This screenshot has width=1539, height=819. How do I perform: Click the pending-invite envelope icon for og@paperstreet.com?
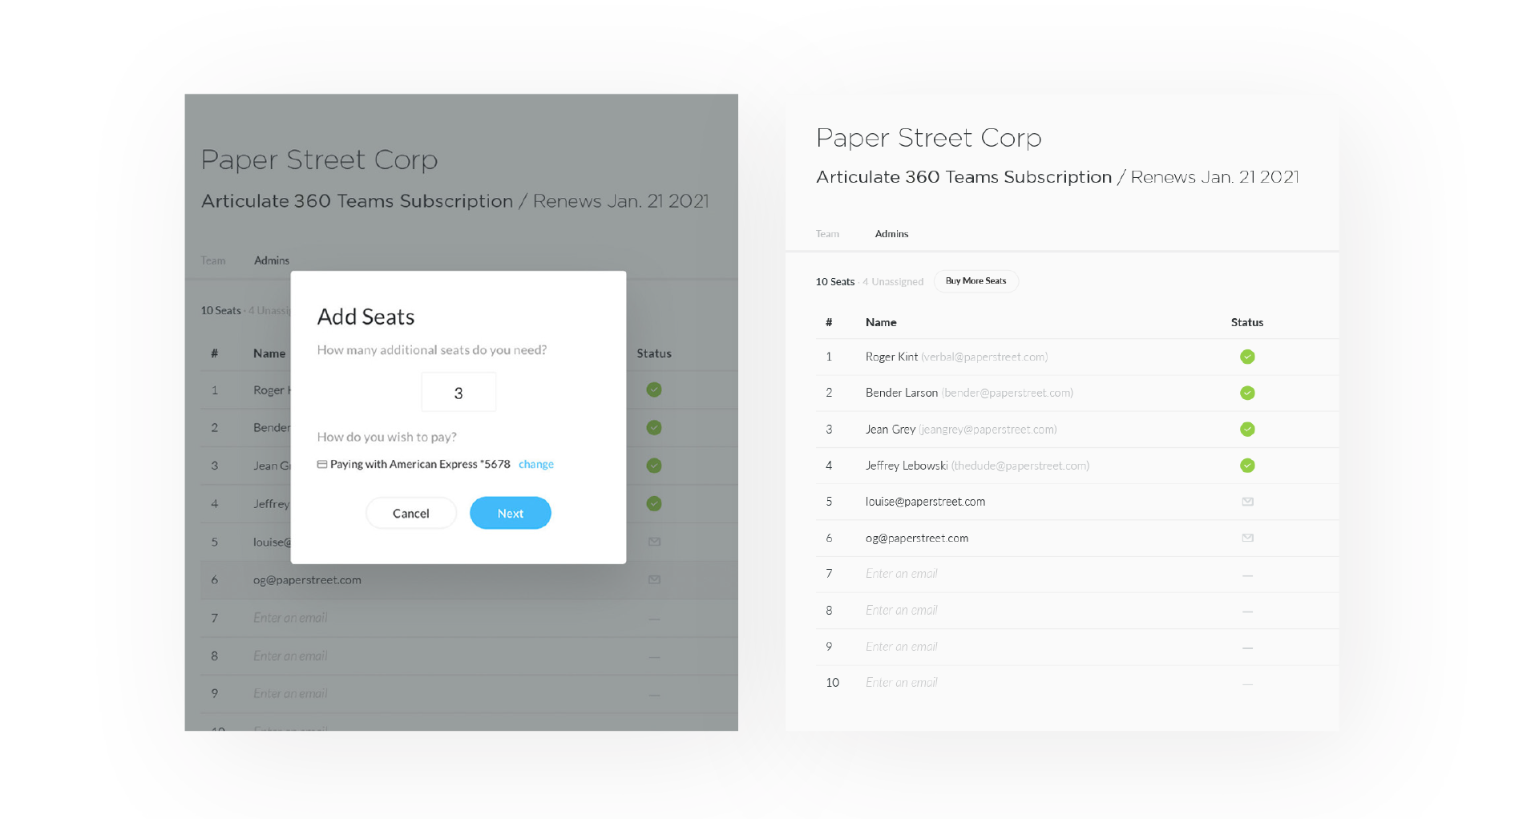[1247, 538]
